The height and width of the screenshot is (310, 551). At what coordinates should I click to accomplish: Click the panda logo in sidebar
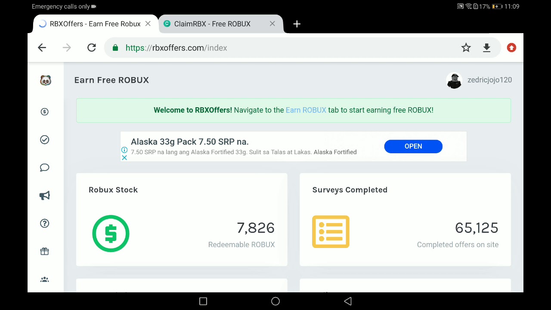pyautogui.click(x=45, y=81)
